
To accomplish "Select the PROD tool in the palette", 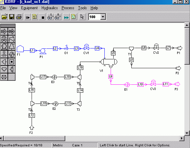I will 12,32.
